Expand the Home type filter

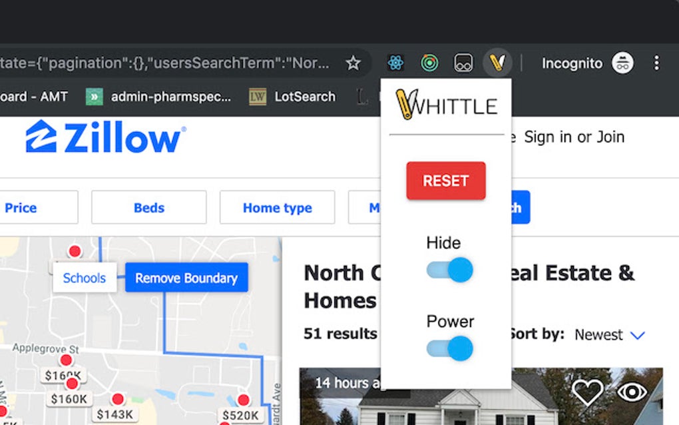(x=277, y=208)
